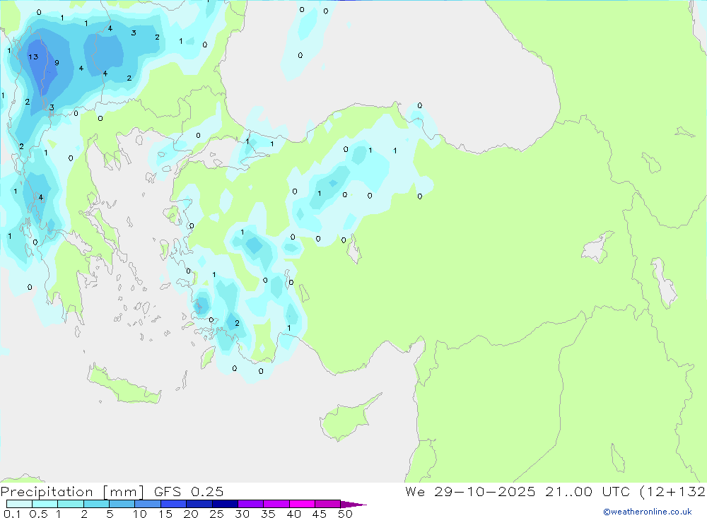Select the 2–5 mm legend color swatch
The height and width of the screenshot is (518, 707).
tap(96, 504)
